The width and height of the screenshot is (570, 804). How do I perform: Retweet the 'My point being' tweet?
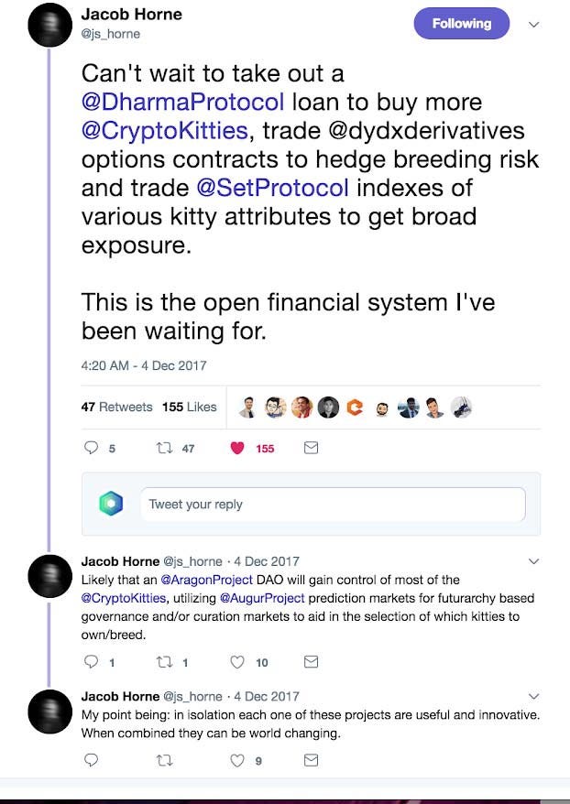[164, 760]
